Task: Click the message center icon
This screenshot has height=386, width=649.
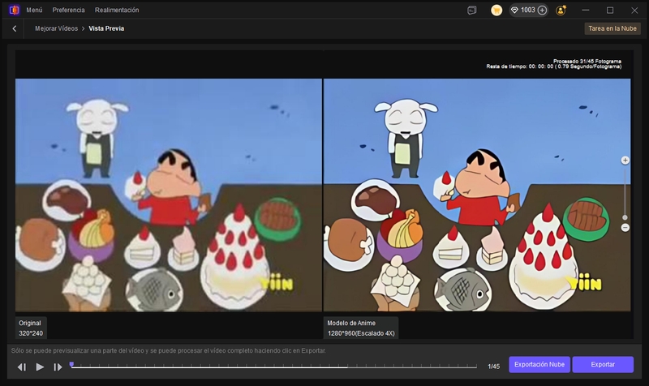Action: pyautogui.click(x=472, y=11)
